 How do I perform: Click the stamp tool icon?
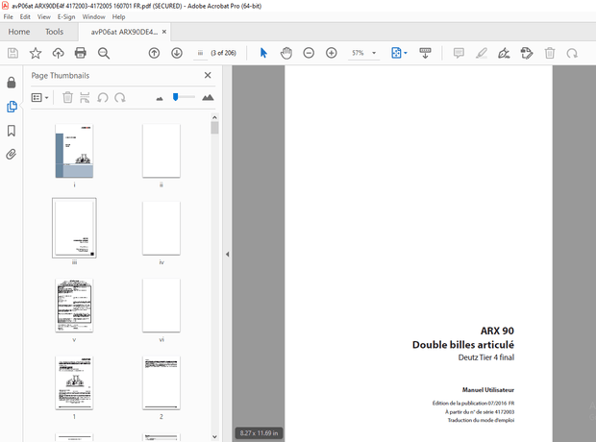(527, 53)
